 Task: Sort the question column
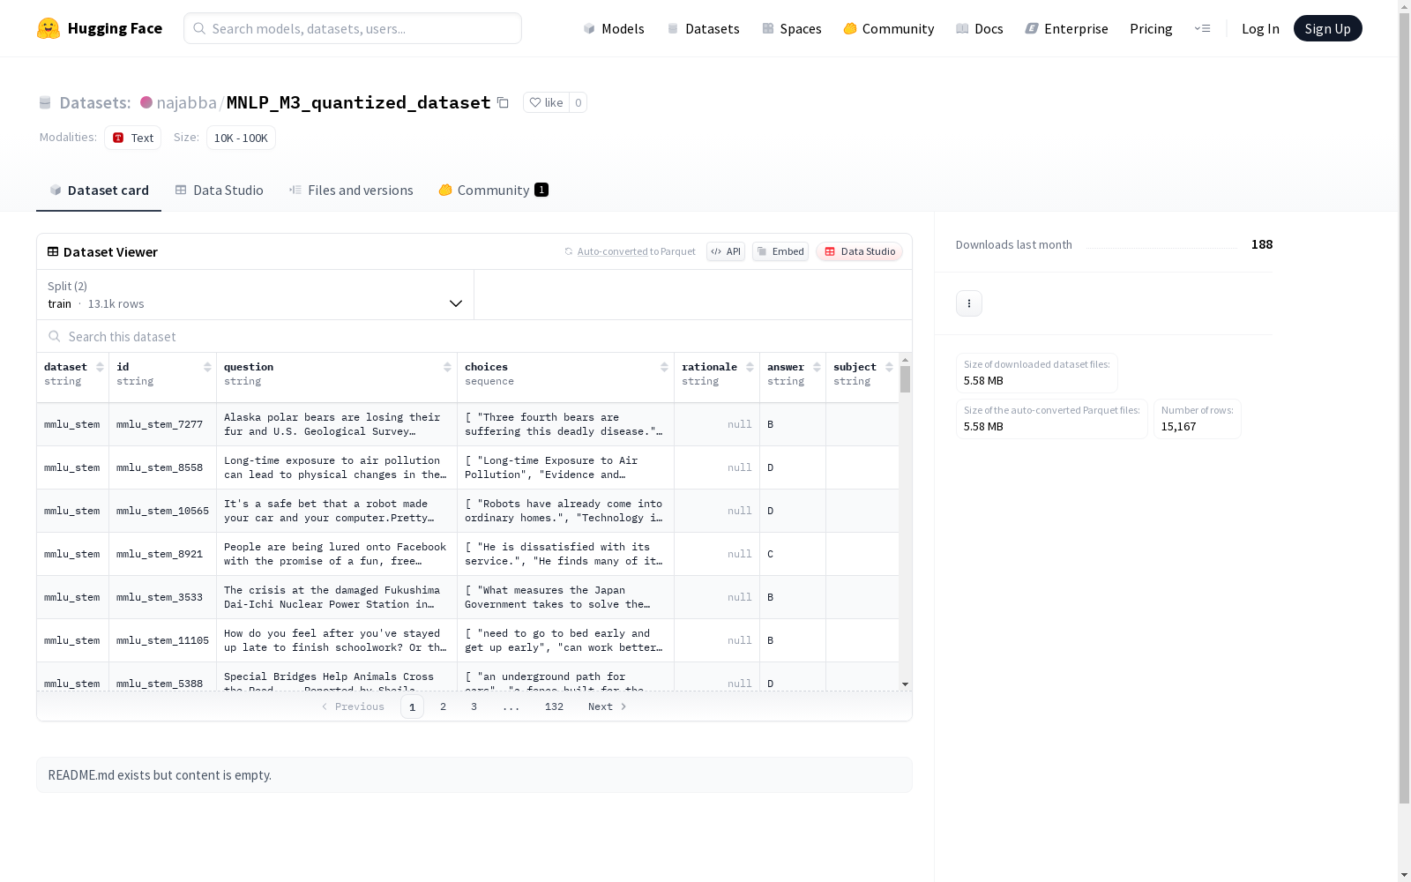(447, 367)
